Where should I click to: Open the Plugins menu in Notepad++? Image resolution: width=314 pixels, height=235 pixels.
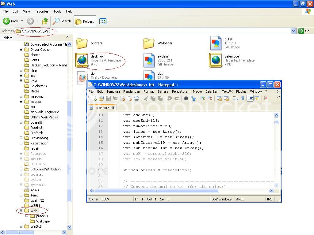click(241, 91)
